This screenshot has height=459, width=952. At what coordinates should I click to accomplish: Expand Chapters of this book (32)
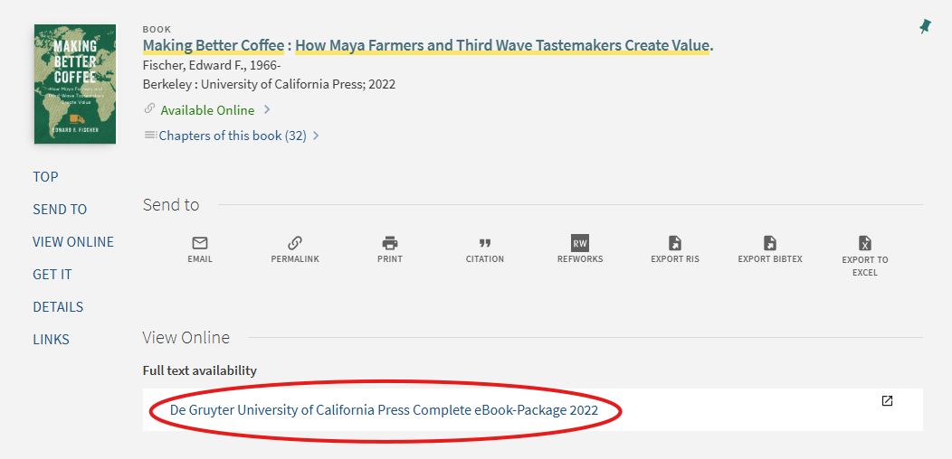coord(232,136)
